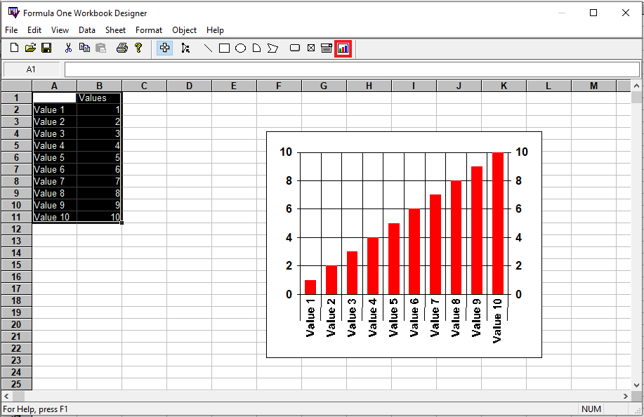Save the current workbook
The image size is (644, 417).
46,48
